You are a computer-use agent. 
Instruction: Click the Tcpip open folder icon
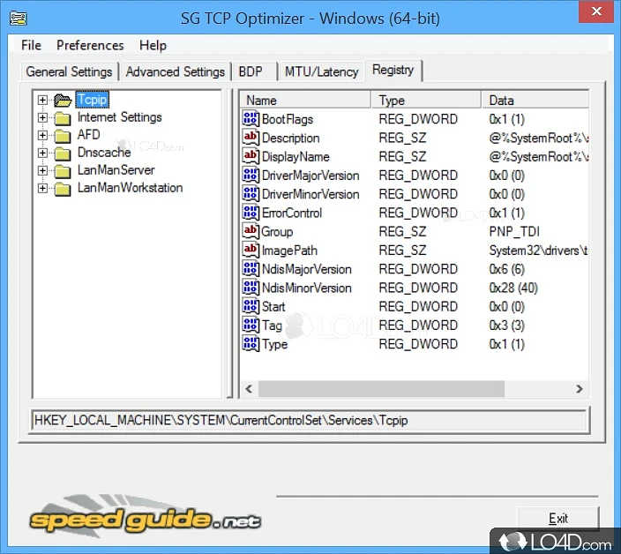coord(63,100)
